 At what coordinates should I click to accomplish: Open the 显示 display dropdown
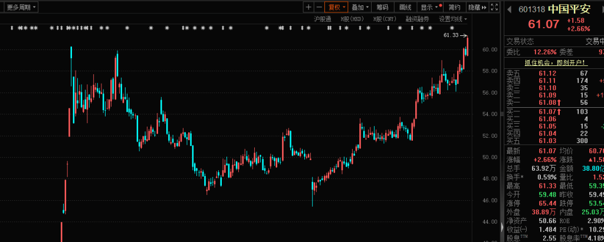click(x=429, y=7)
